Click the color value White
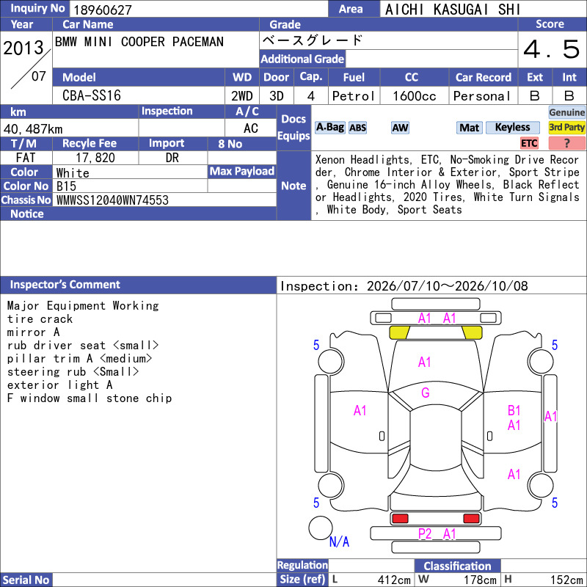 73,173
